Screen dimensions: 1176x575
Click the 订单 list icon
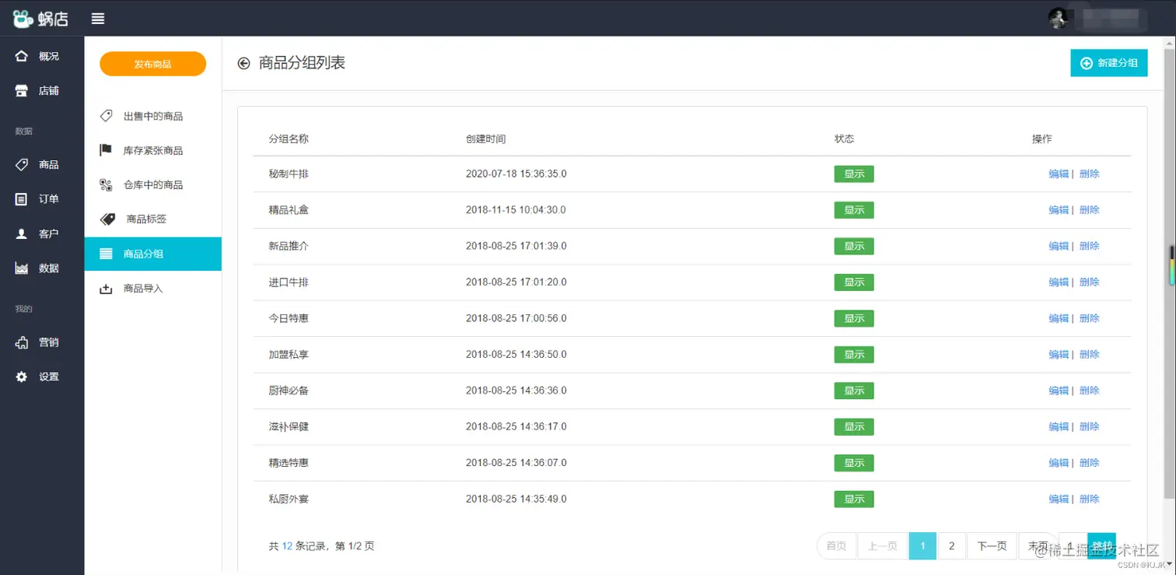click(x=22, y=199)
